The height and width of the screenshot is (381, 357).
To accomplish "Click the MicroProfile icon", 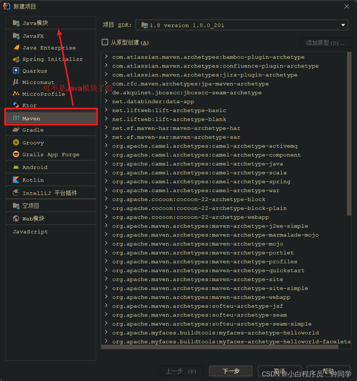I will 16,94.
